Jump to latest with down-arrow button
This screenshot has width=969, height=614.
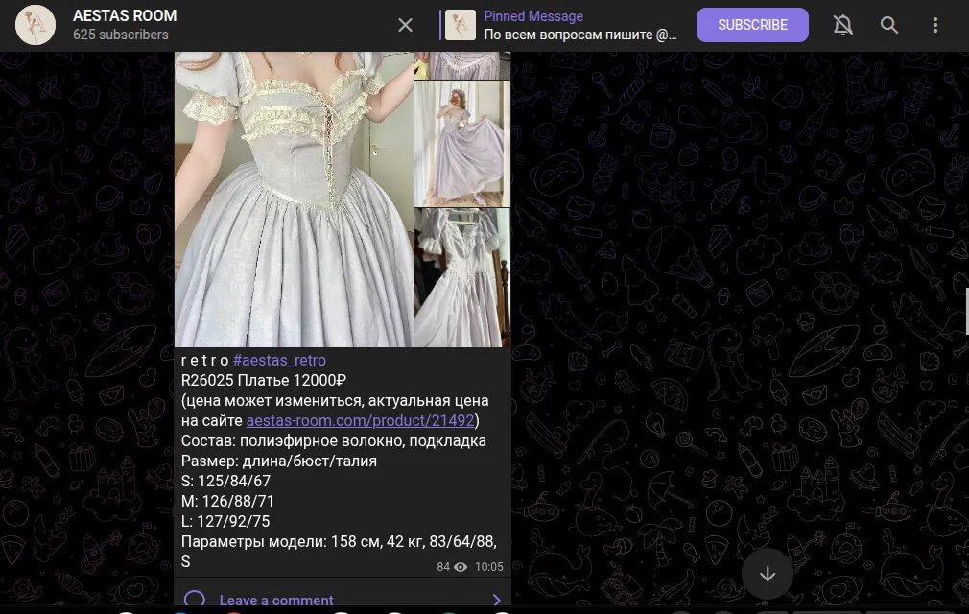(768, 574)
